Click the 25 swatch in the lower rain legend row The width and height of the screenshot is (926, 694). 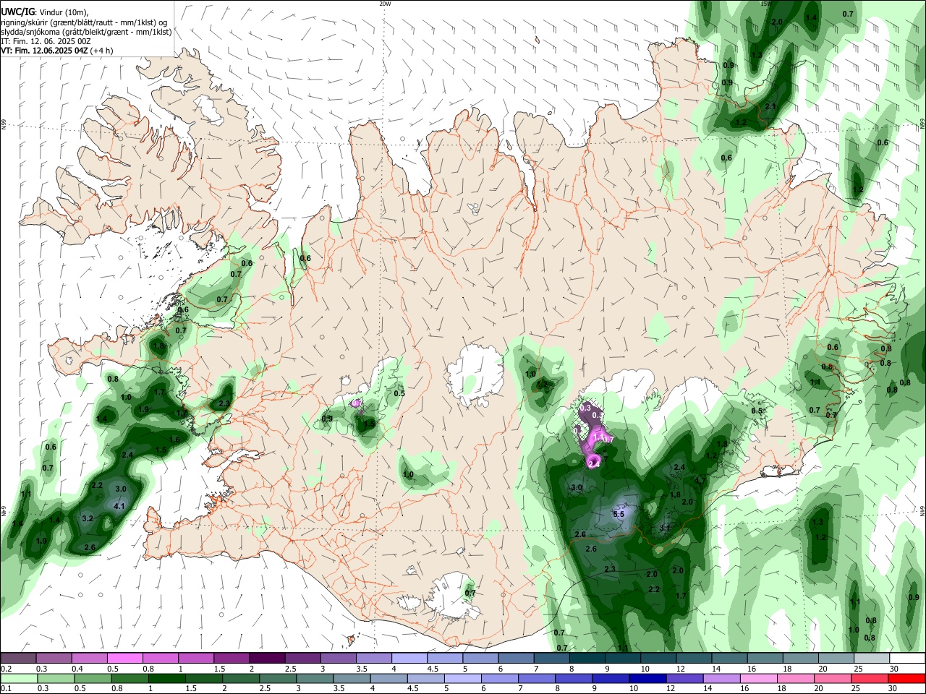(x=871, y=678)
